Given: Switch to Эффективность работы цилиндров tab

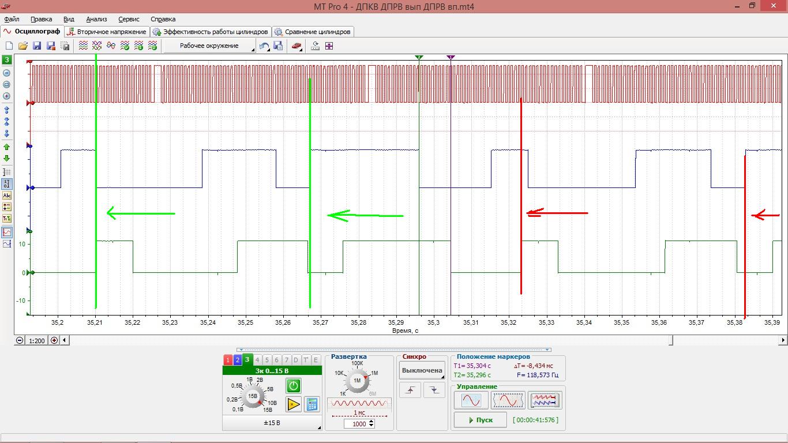Looking at the screenshot, I should pyautogui.click(x=210, y=32).
